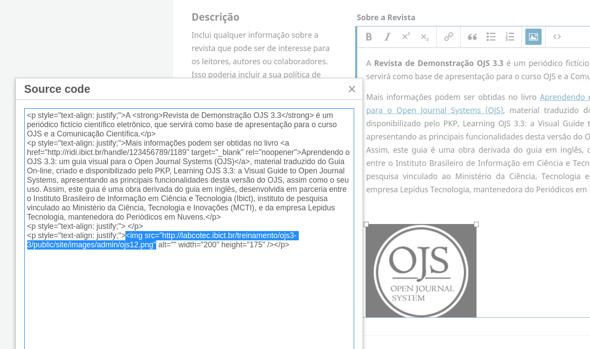Click the 'Descrição' section heading
This screenshot has height=349, width=590.
coord(216,17)
